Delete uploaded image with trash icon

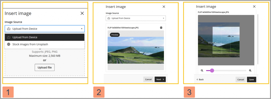pos(161,27)
